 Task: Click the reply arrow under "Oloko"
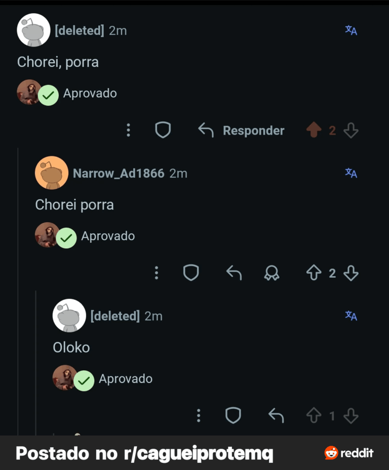(276, 416)
